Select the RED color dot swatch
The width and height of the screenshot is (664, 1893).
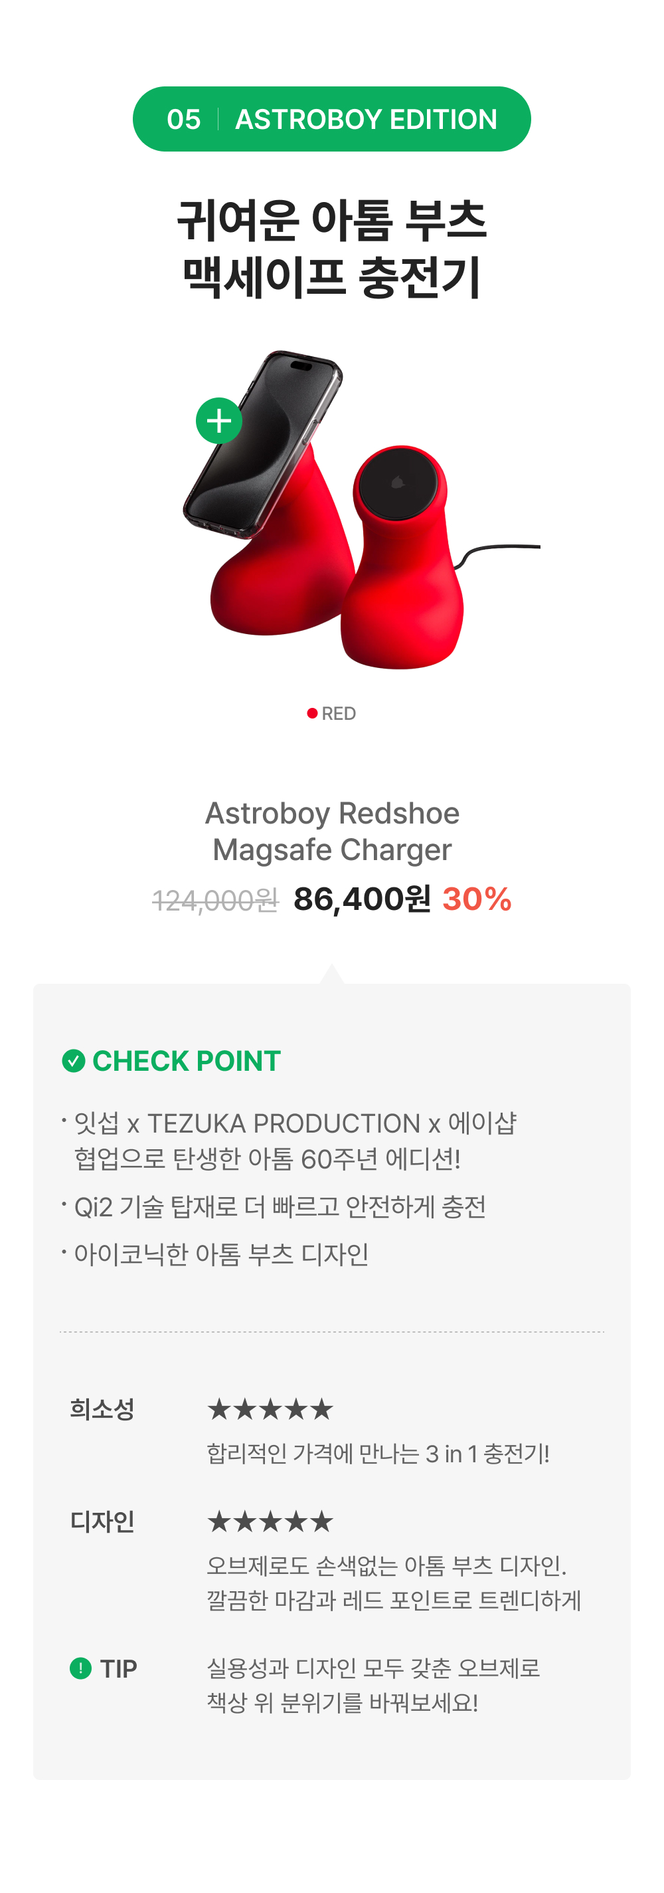(312, 713)
